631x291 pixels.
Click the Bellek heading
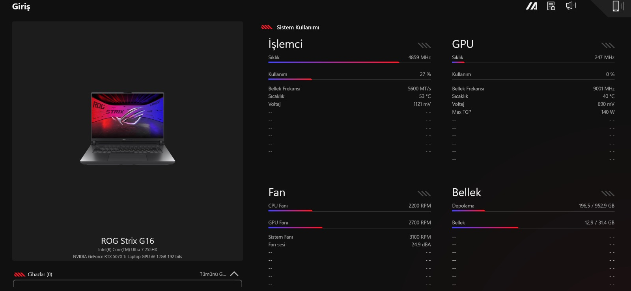(x=467, y=192)
